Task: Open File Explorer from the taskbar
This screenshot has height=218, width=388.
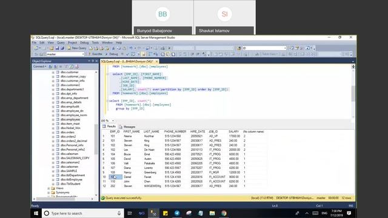Action: pos(212,213)
